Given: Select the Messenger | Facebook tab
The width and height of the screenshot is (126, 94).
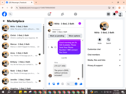Looking at the screenshot, I should tap(19, 3).
